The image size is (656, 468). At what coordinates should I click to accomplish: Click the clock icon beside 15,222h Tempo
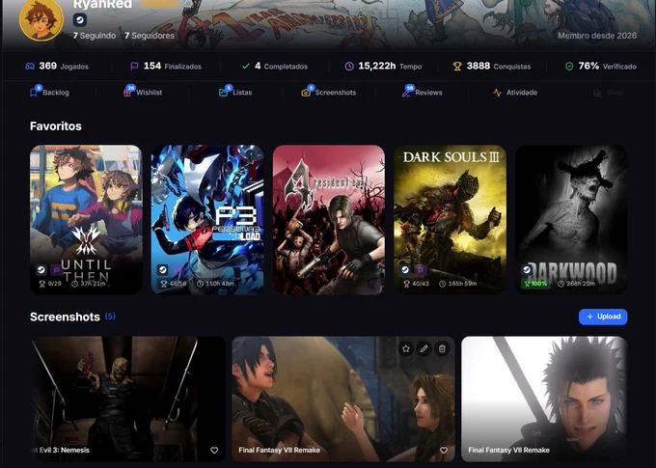pos(349,67)
